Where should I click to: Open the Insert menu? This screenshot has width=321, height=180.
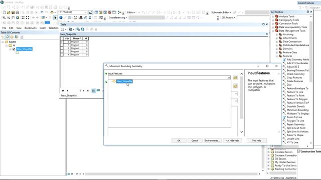coord(43,28)
